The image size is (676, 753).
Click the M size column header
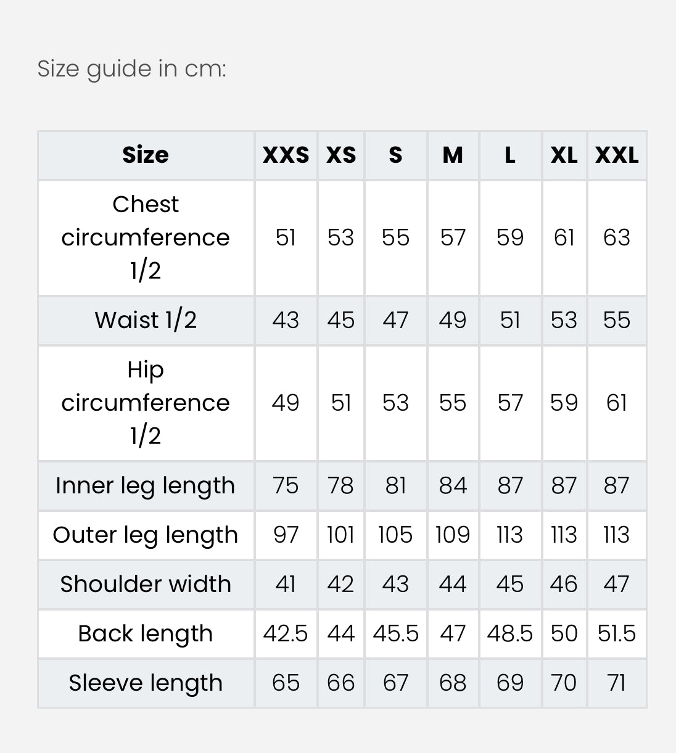(x=453, y=155)
